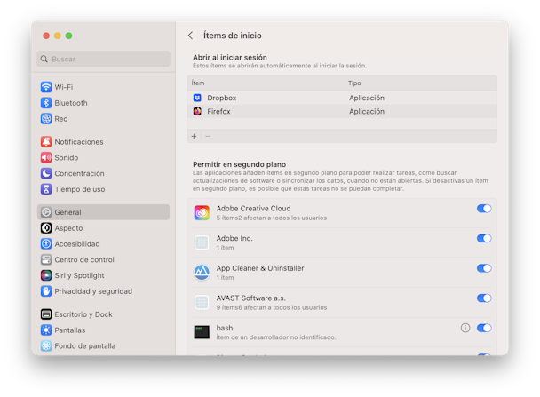
Task: Click the Firefox app icon
Action: pos(197,111)
